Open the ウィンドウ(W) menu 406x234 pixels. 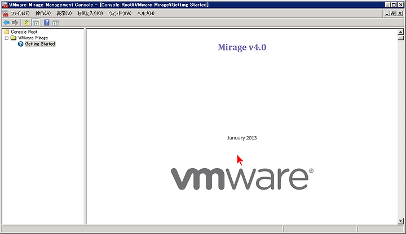click(120, 13)
